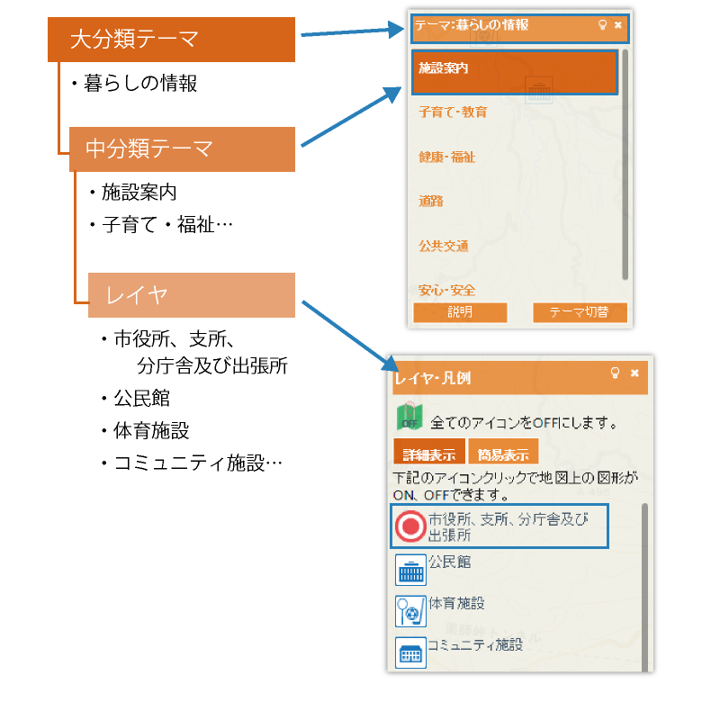Select the 安心・安全 theme
702x720 pixels.
point(446,290)
